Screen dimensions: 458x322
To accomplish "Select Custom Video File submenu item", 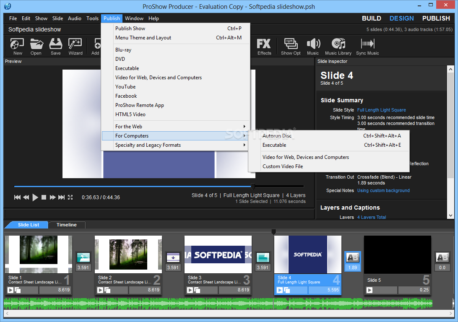I will pos(328,166).
